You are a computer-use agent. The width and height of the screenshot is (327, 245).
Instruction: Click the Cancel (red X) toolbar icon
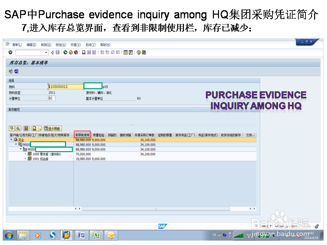pyautogui.click(x=76, y=52)
